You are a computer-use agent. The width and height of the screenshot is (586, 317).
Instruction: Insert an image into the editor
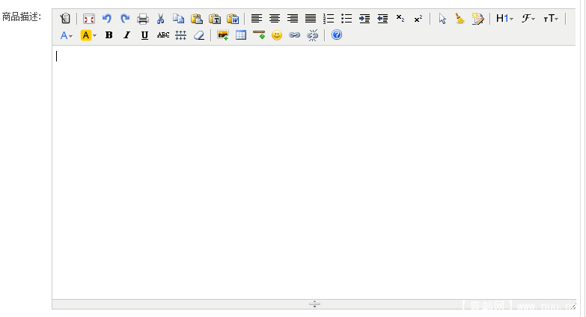(x=222, y=35)
